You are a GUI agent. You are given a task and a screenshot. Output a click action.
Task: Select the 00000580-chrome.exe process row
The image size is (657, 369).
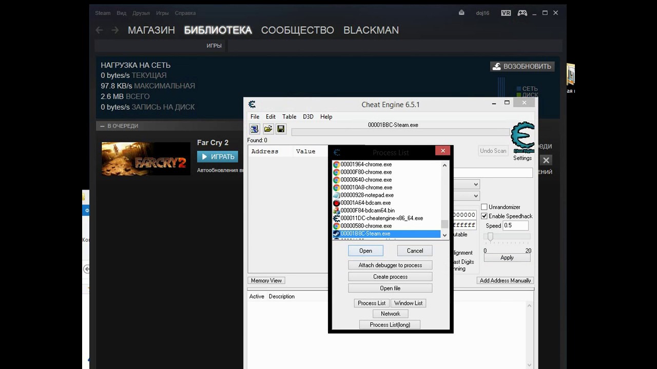tap(387, 226)
